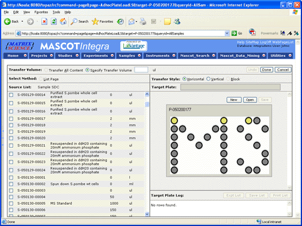Expand the Studies menu arrow
Image resolution: width=302 pixels, height=226 pixels.
click(x=77, y=55)
